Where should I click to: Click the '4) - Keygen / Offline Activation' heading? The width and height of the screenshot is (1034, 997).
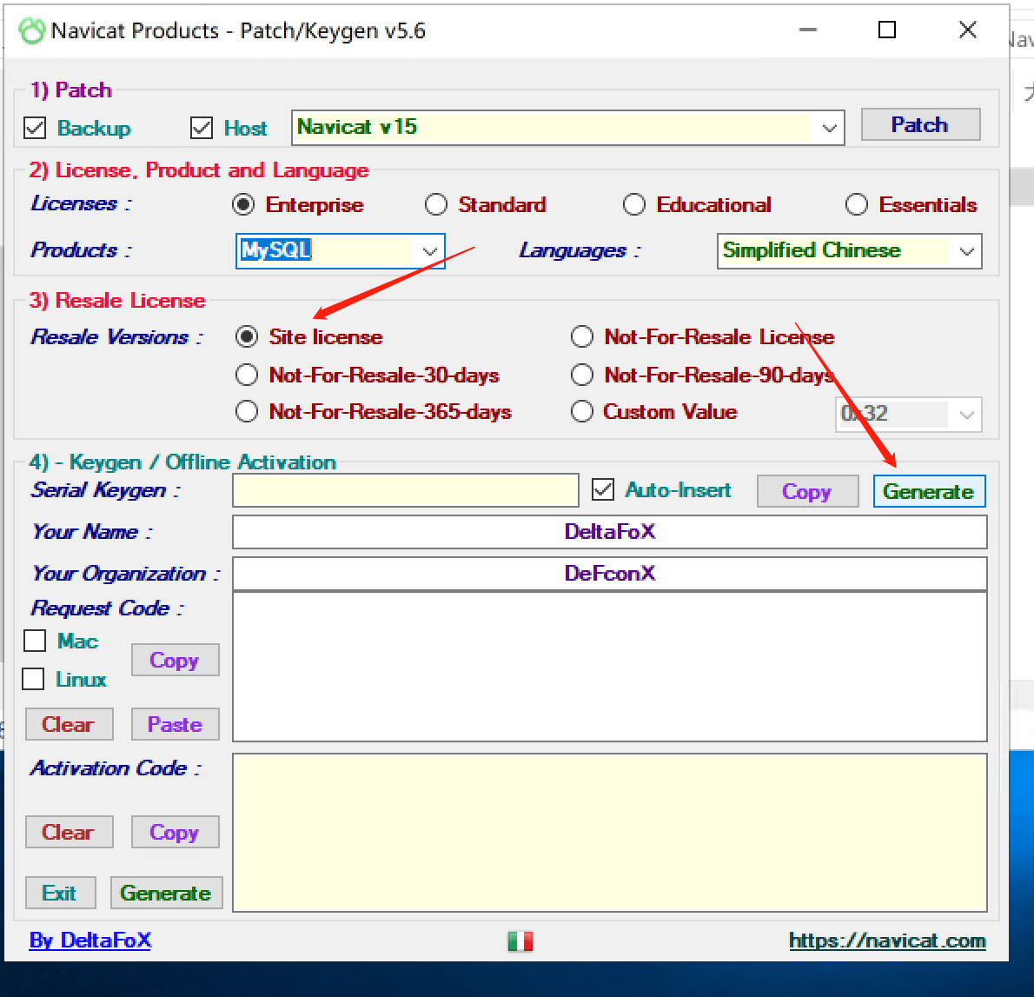coord(182,462)
